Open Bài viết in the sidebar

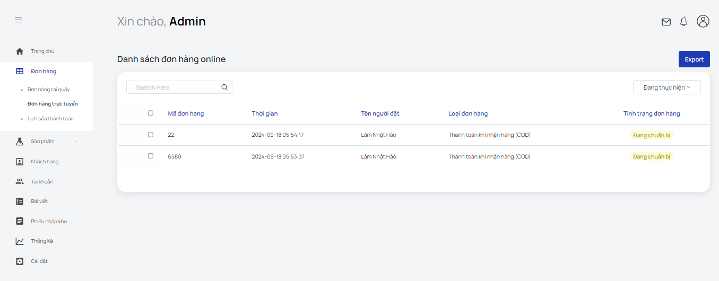39,201
